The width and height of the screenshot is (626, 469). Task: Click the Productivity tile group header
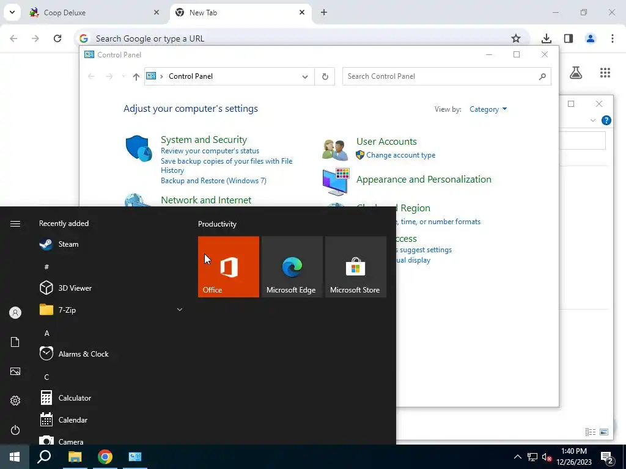click(x=217, y=224)
